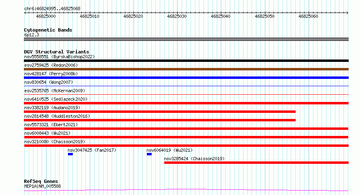Open the nsv6008443 (Wu2021) label
The width and height of the screenshot is (360, 195).
click(x=47, y=133)
